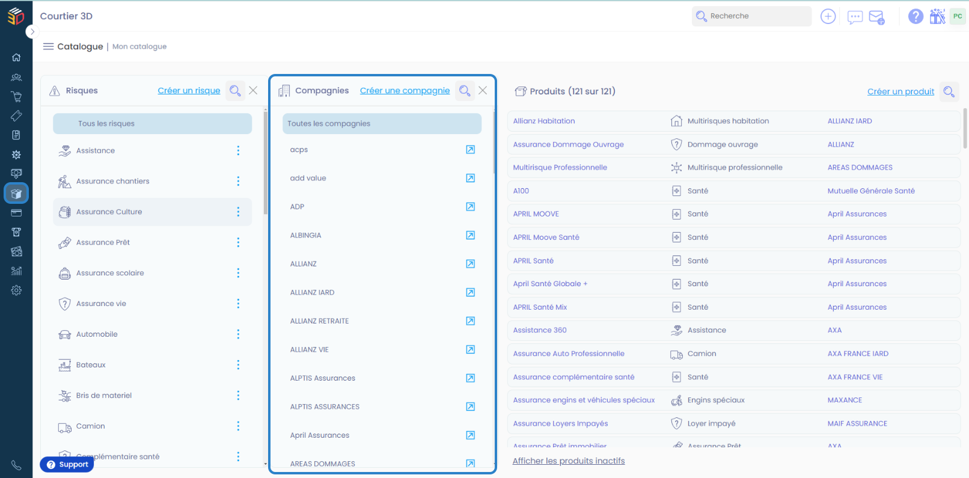
Task: Select the ALLIANZ company row
Action: coord(382,264)
